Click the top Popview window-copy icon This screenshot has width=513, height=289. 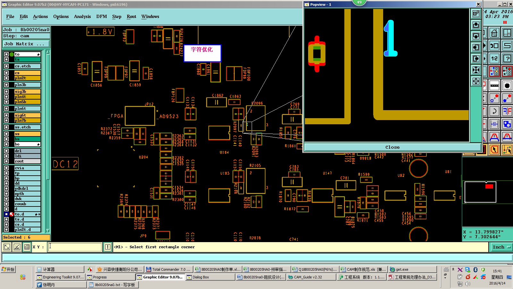tap(476, 13)
